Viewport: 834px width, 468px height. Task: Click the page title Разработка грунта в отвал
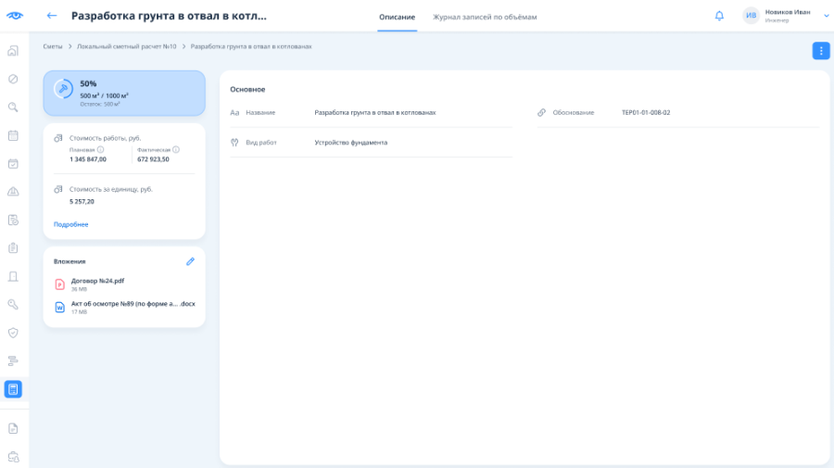click(x=169, y=16)
